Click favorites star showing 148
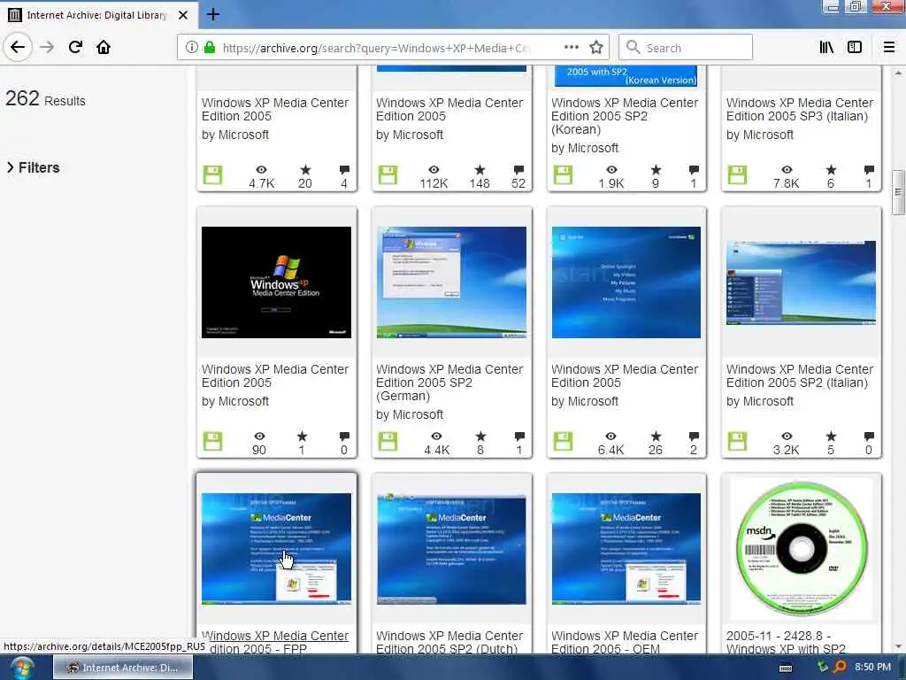 (x=480, y=170)
